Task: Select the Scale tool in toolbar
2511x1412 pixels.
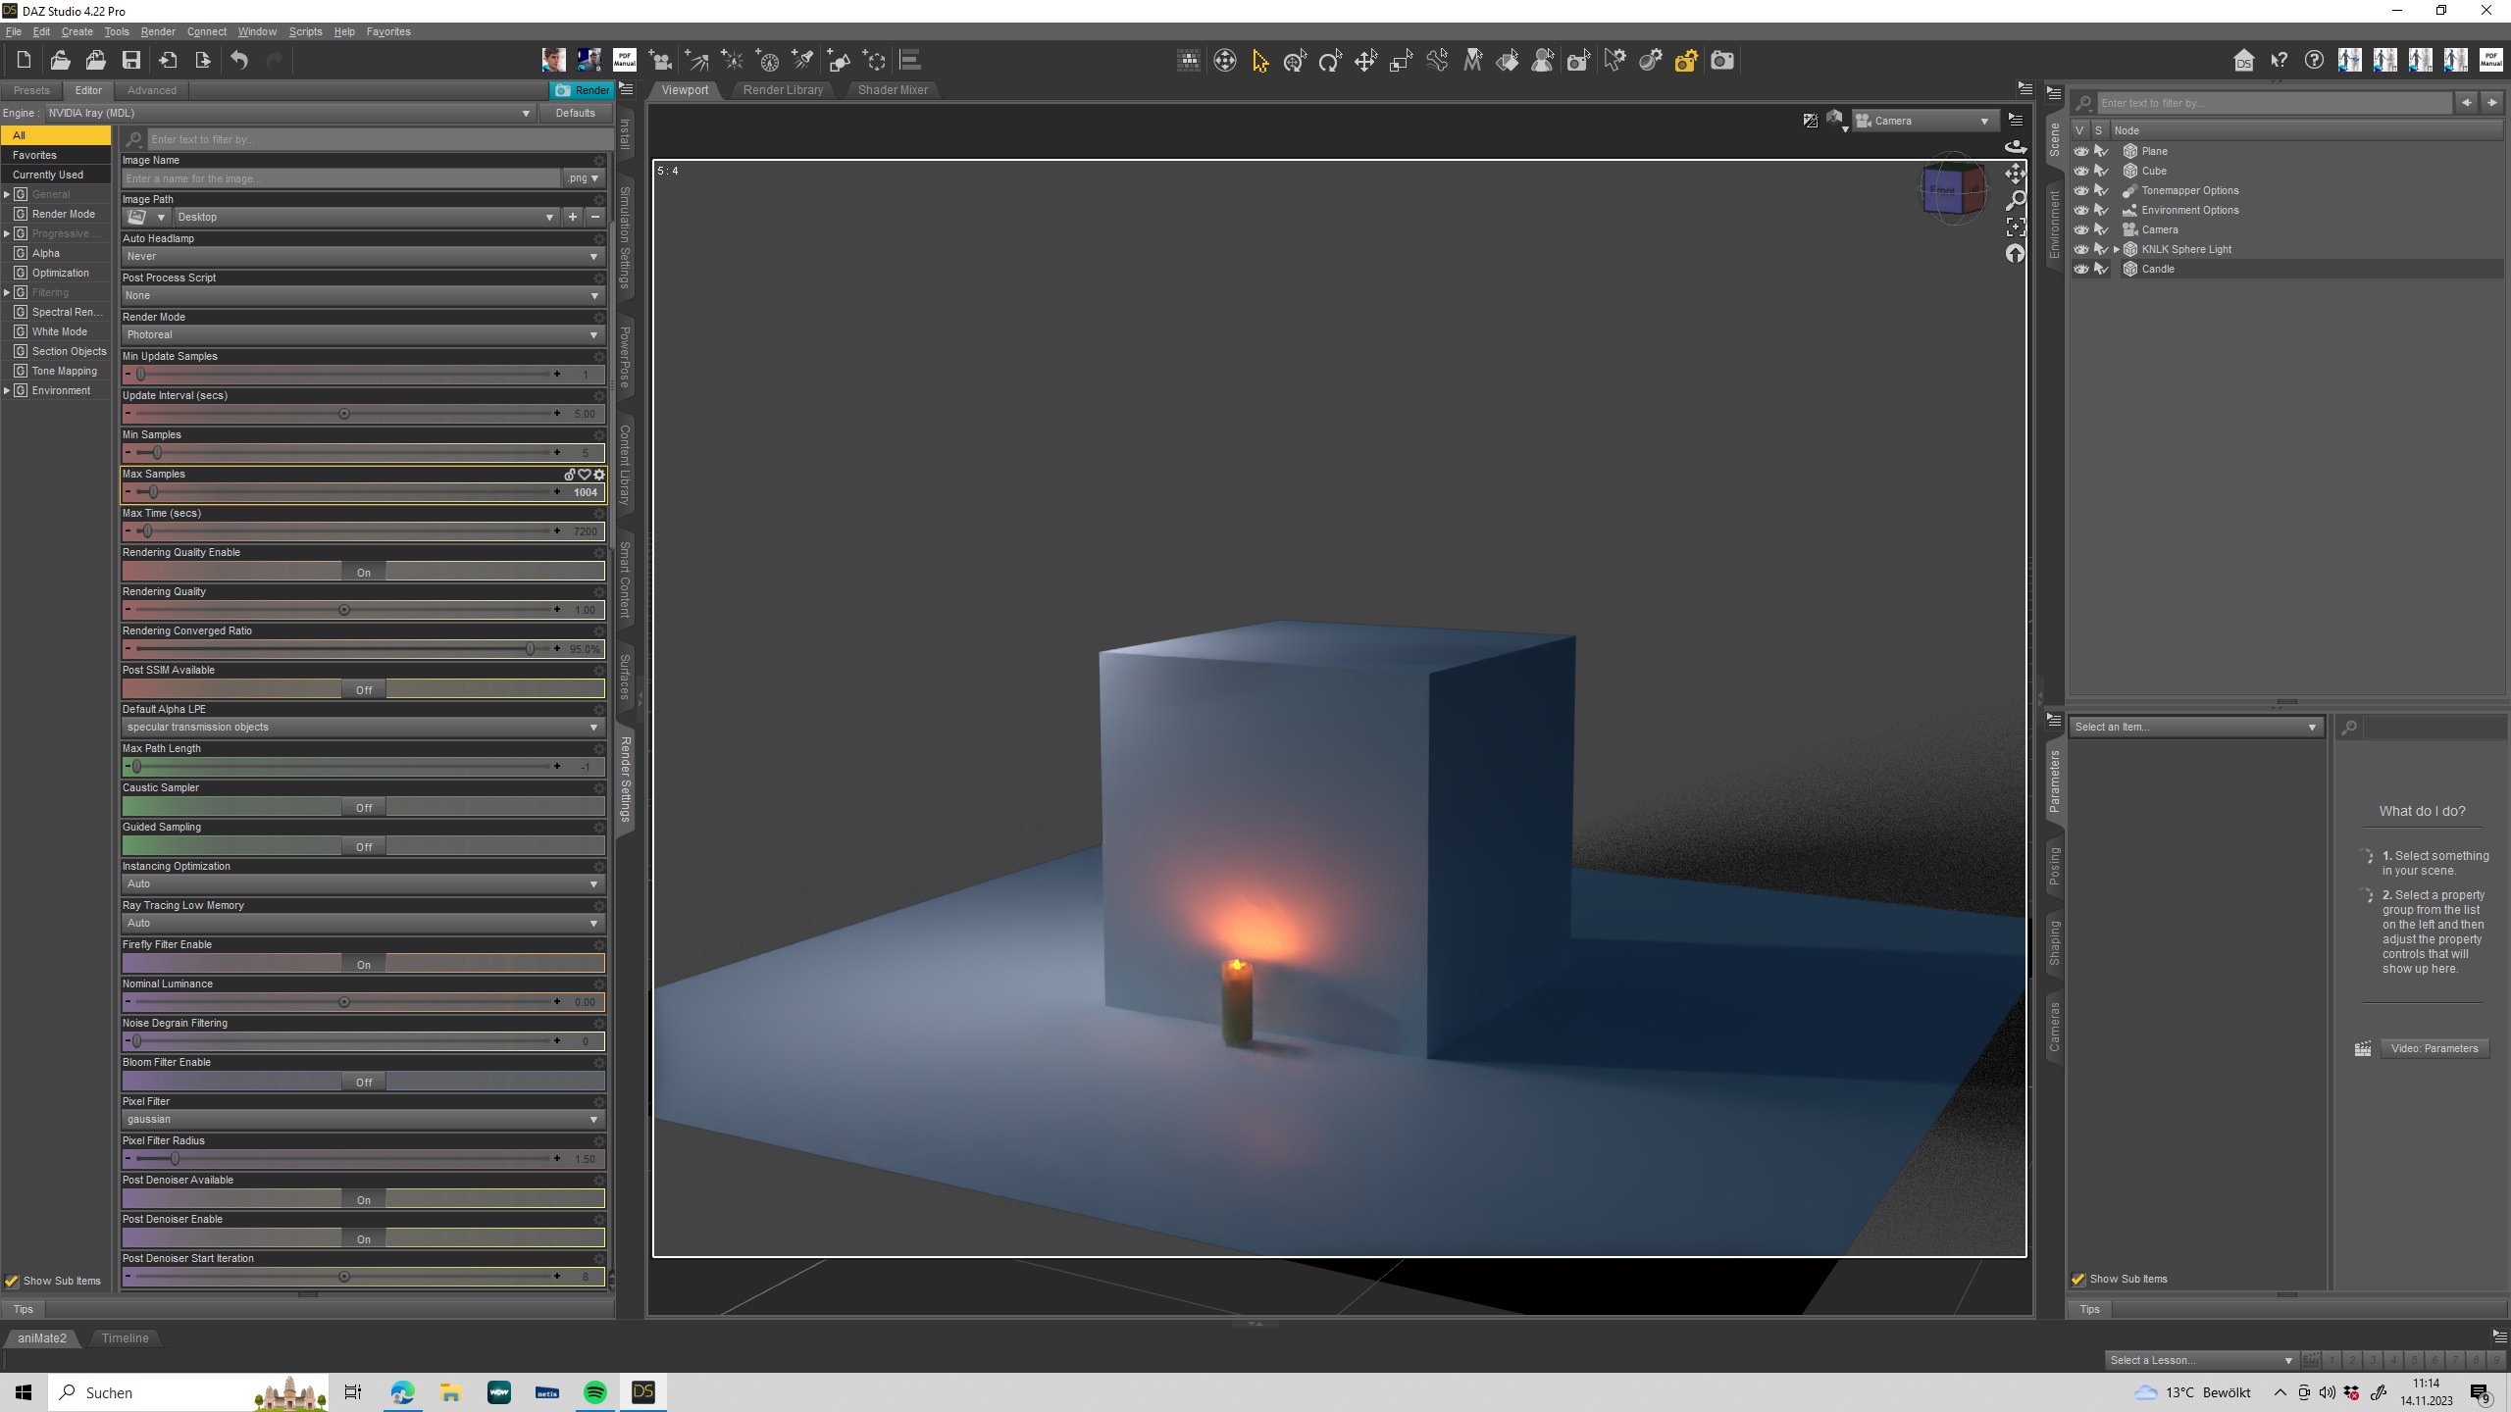Action: click(1401, 62)
